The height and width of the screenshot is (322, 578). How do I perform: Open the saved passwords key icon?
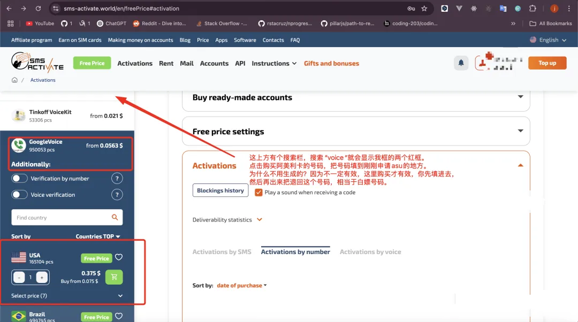pos(411,9)
